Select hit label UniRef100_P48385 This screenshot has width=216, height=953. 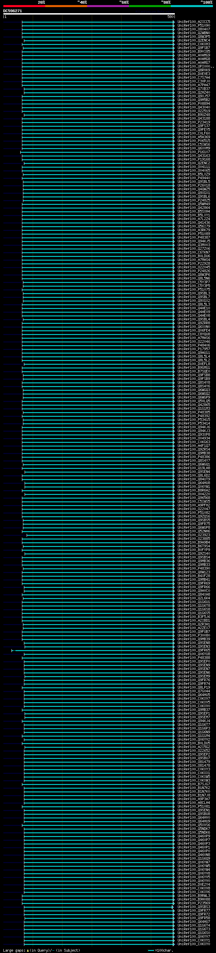194,412
